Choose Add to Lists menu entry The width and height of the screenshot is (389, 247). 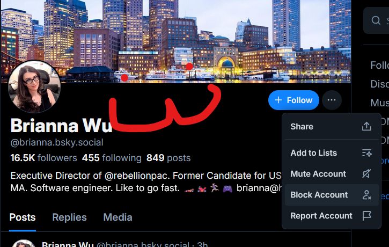click(331, 153)
